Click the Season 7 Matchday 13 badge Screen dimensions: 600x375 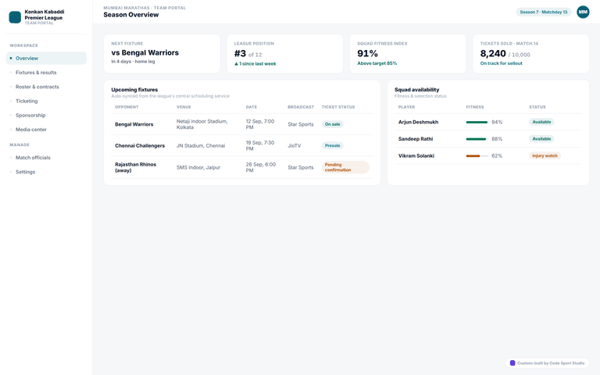544,12
